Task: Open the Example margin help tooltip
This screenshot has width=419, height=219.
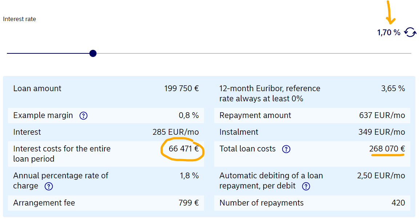Action: tap(83, 116)
